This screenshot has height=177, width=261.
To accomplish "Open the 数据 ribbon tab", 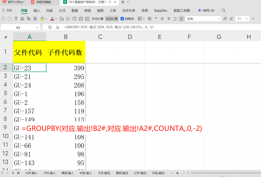I will [x=75, y=10].
